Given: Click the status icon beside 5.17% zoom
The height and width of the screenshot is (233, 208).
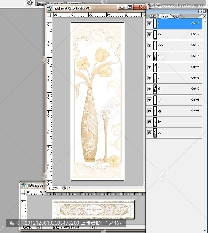Looking at the screenshot, I should [64, 188].
